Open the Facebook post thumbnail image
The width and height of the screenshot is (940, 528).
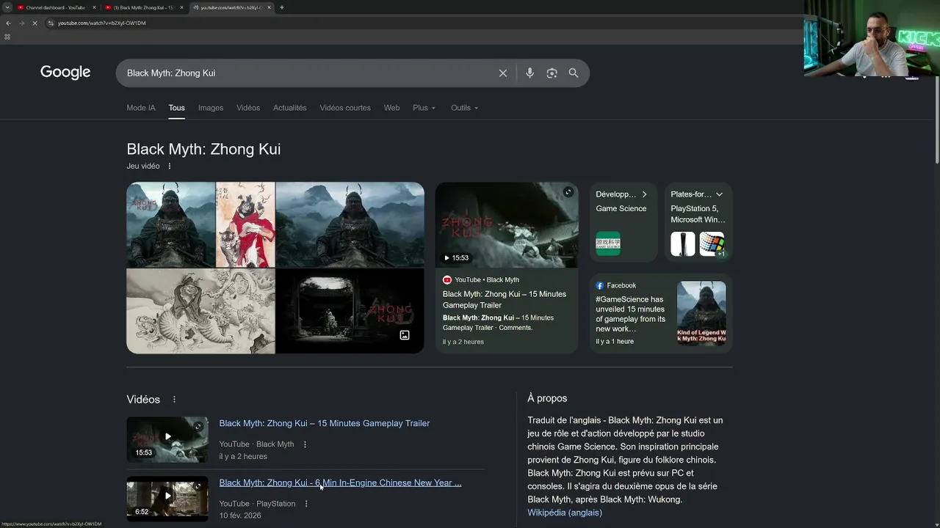coord(701,313)
